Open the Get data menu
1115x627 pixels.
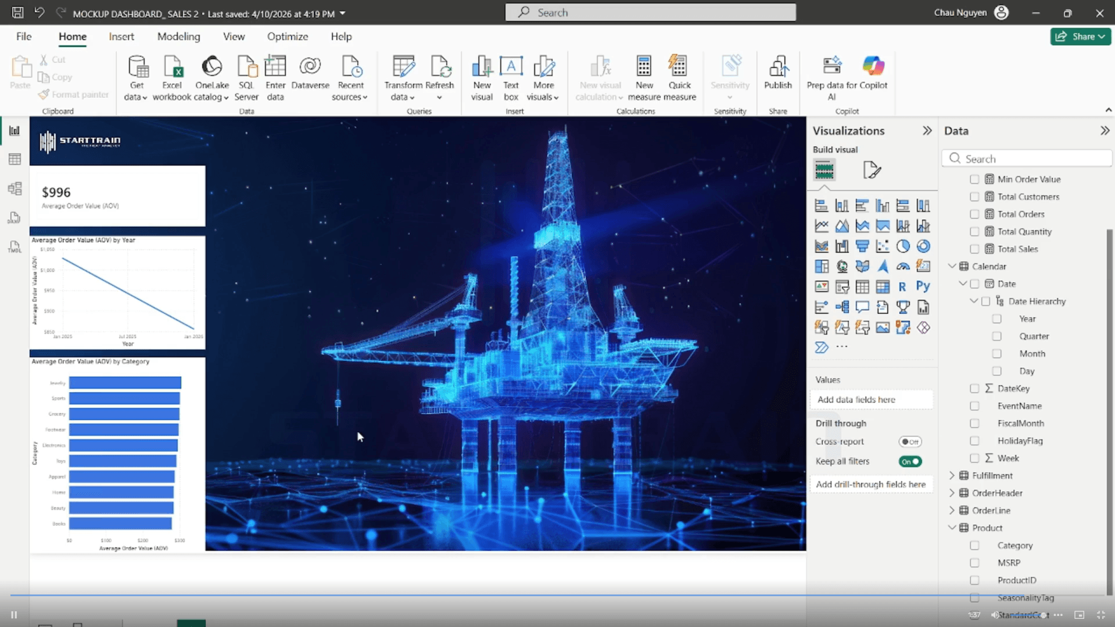pyautogui.click(x=137, y=78)
